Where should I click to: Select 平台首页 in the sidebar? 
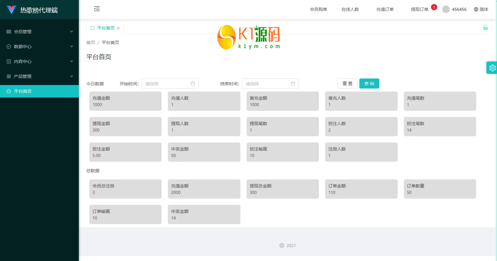pyautogui.click(x=40, y=91)
